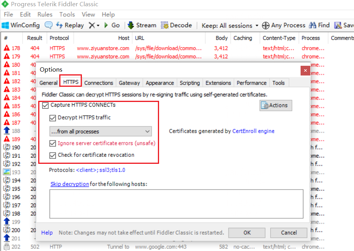
Task: Expand Keep: All sessions dropdown
Action: coord(230,25)
